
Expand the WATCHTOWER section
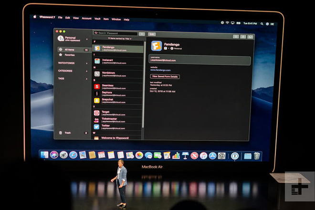87,63
